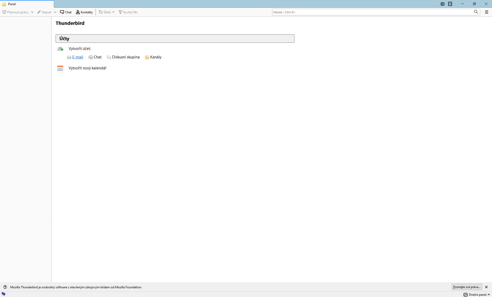The image size is (492, 297).
Task: Click the Diskusní skupina icon
Action: 109,57
